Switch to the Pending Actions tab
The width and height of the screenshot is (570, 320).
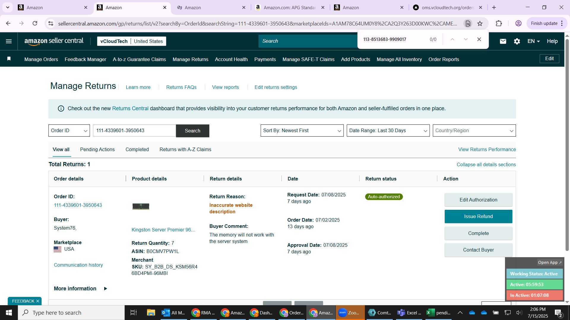pyautogui.click(x=97, y=150)
